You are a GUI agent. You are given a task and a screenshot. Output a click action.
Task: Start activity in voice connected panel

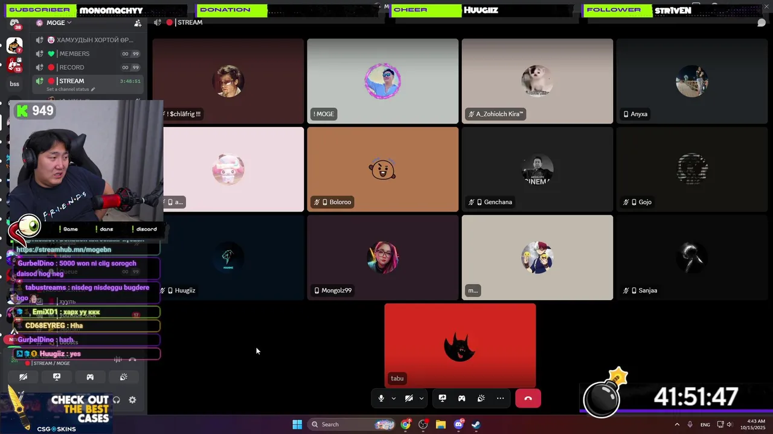pyautogui.click(x=90, y=377)
